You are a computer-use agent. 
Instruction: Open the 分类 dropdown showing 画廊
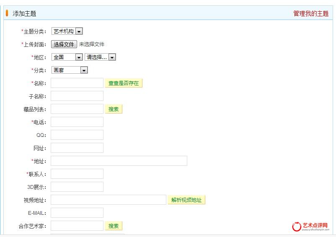pyautogui.click(x=70, y=70)
